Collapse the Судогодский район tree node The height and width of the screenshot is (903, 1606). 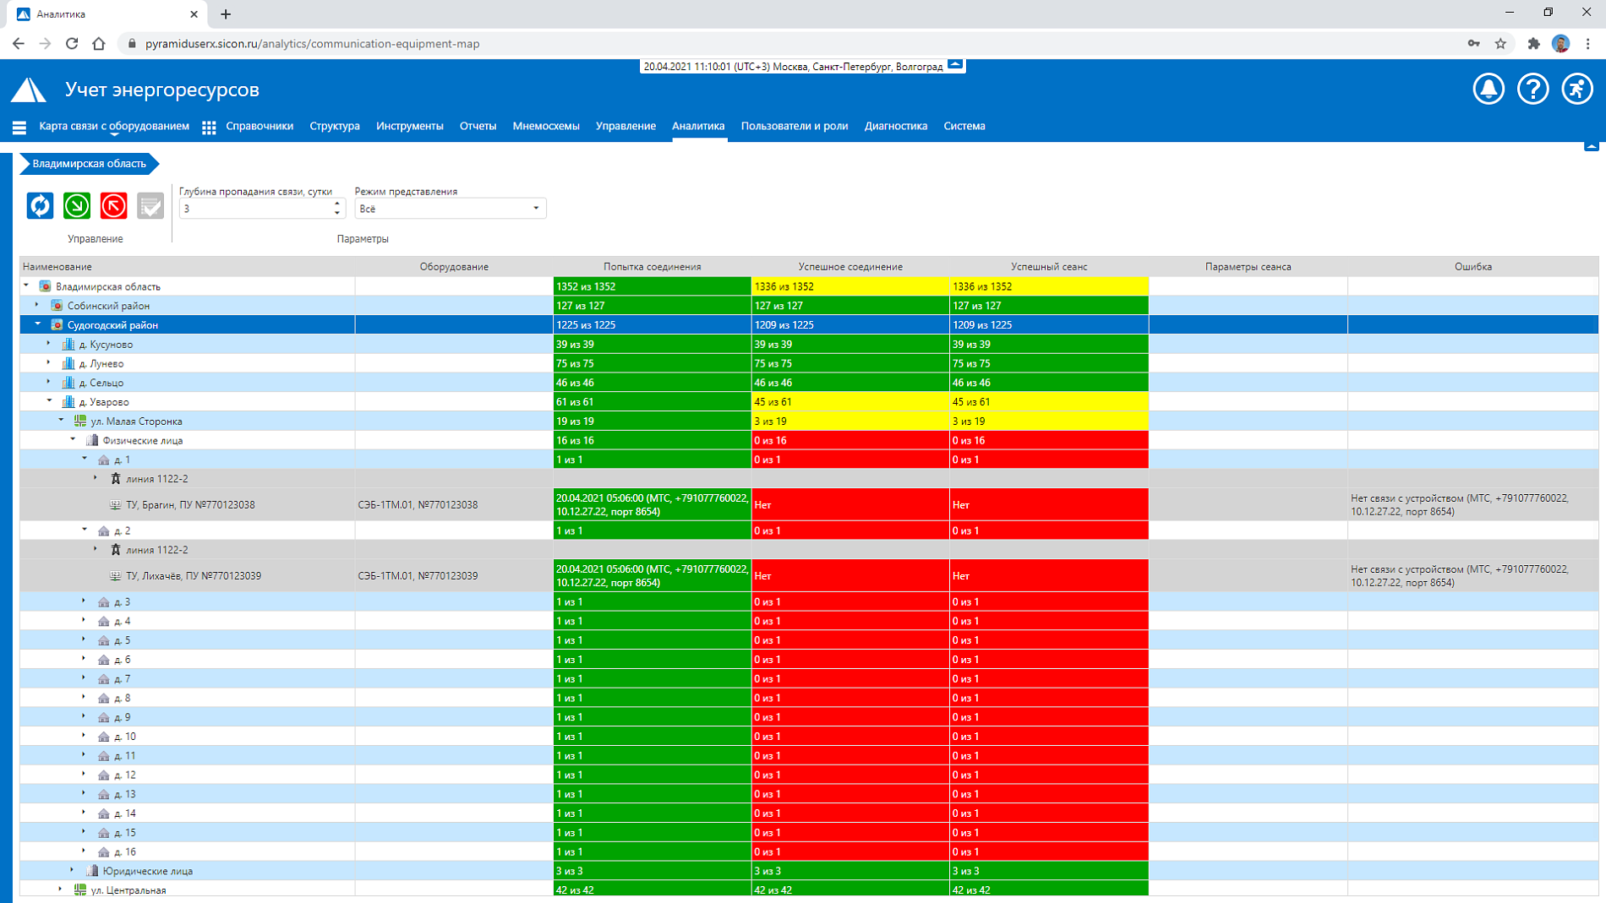[37, 324]
